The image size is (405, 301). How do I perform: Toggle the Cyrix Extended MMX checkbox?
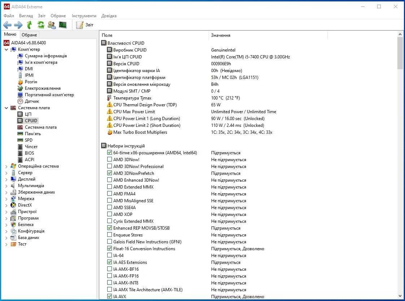(x=109, y=221)
